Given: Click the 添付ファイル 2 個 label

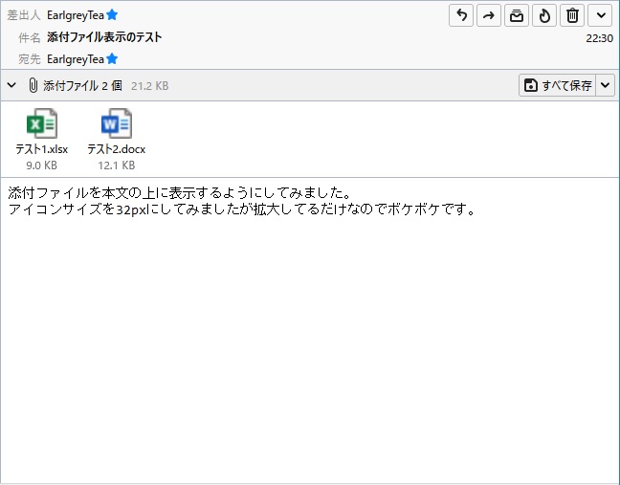Looking at the screenshot, I should pyautogui.click(x=82, y=85).
